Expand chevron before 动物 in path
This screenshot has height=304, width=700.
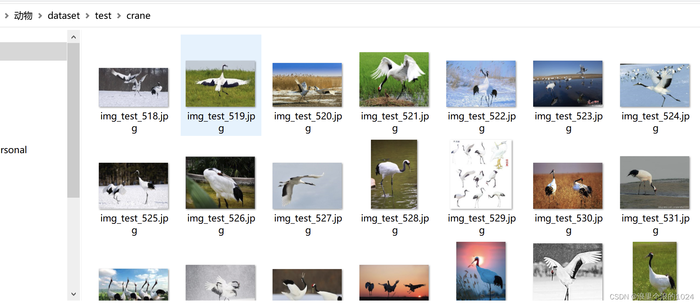point(7,16)
